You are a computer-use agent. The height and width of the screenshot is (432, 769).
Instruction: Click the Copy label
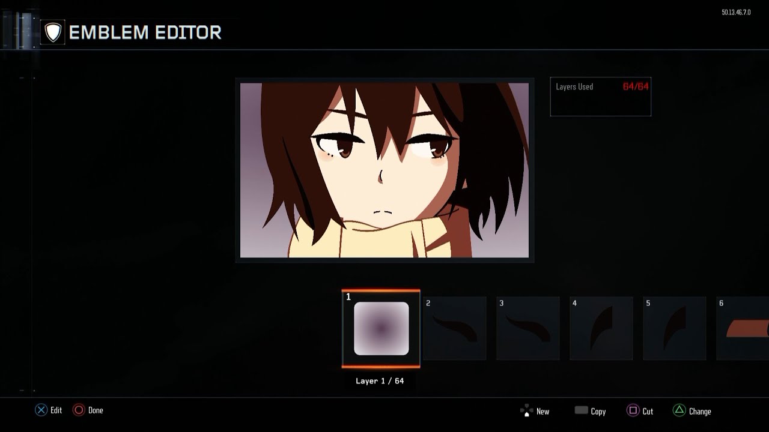(x=598, y=412)
